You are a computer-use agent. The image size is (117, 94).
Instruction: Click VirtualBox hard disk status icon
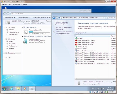pos(90,92)
